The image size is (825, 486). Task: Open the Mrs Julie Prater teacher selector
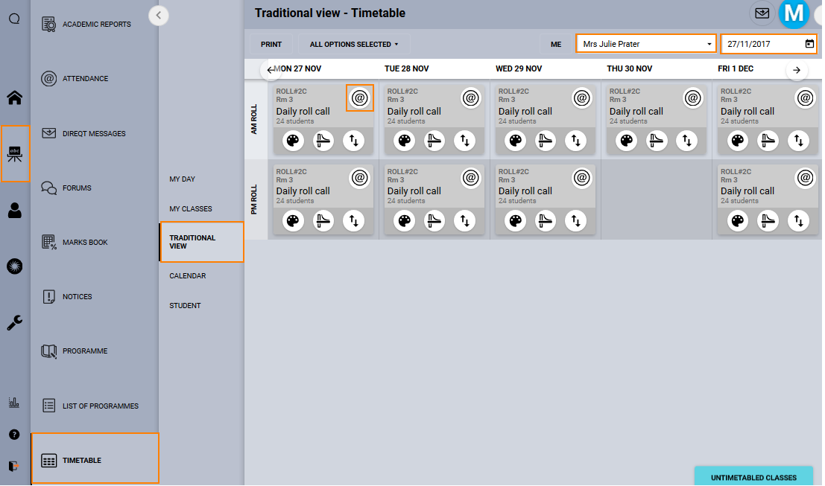tap(645, 43)
